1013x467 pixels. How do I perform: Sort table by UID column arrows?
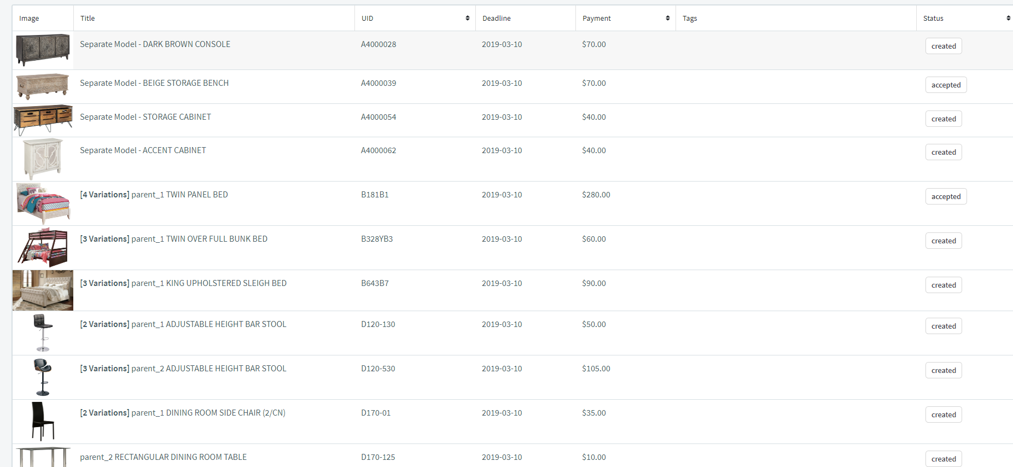(x=467, y=18)
